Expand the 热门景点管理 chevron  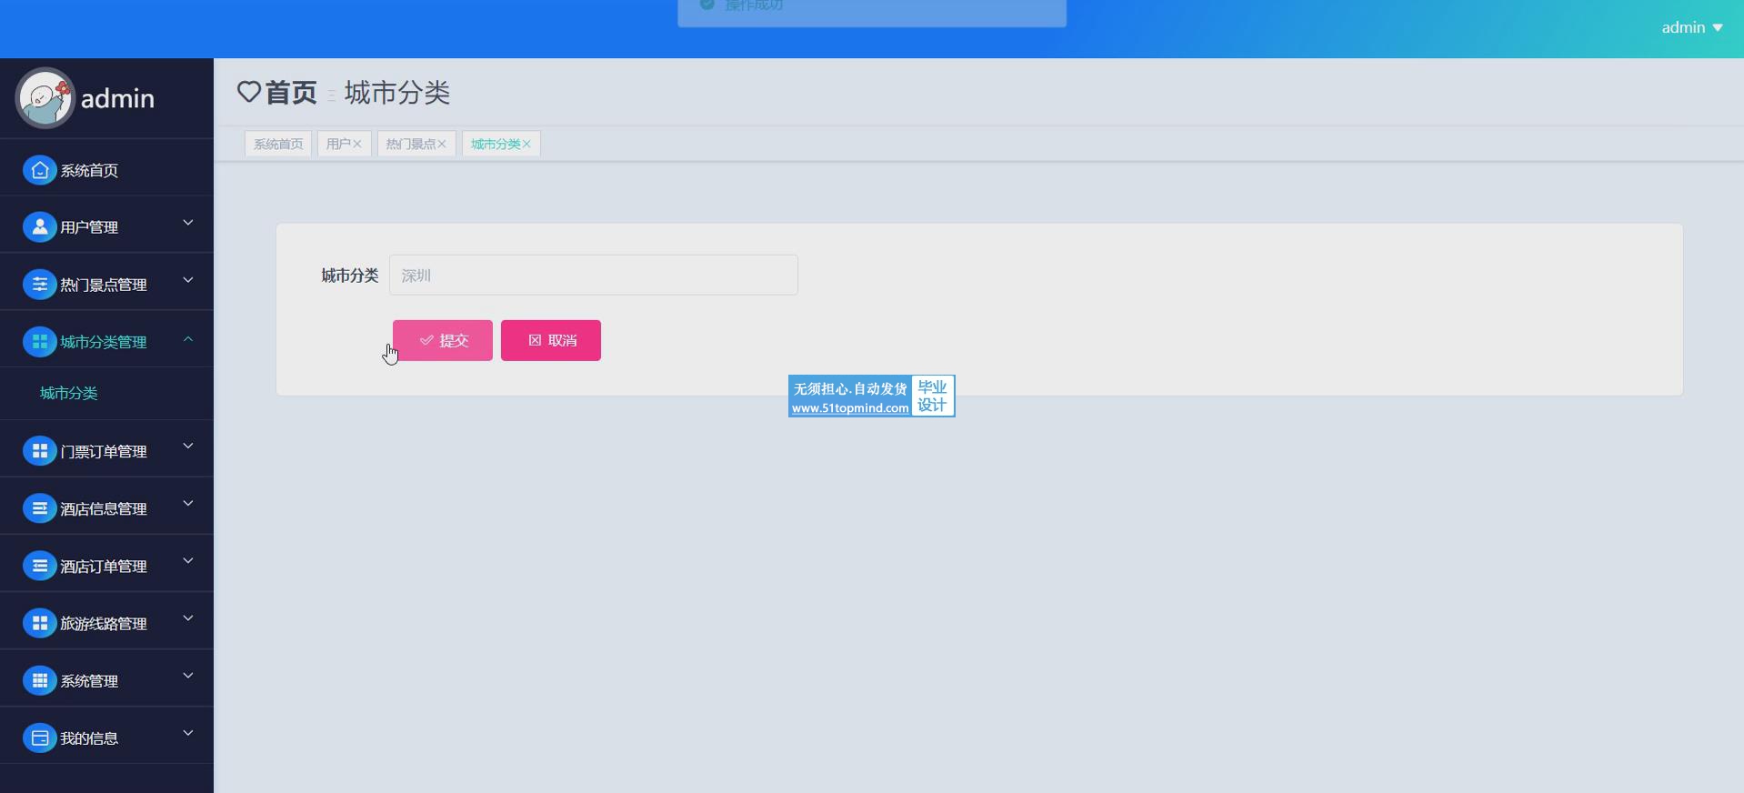click(188, 280)
